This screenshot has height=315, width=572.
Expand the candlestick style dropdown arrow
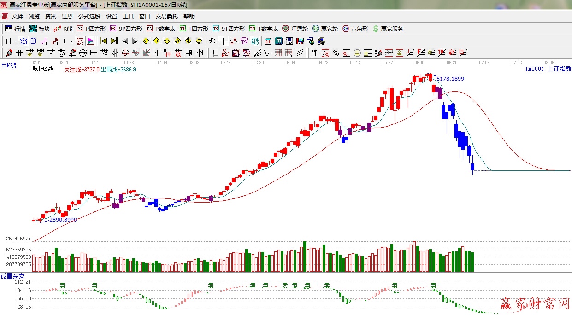pos(71,41)
